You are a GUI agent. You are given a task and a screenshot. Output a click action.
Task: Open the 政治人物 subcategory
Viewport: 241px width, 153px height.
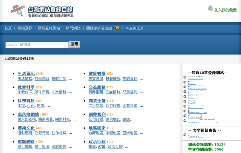point(115,147)
